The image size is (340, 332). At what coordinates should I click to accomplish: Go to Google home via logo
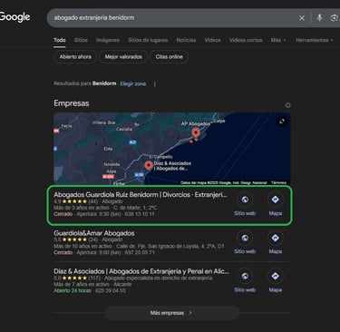click(x=15, y=17)
